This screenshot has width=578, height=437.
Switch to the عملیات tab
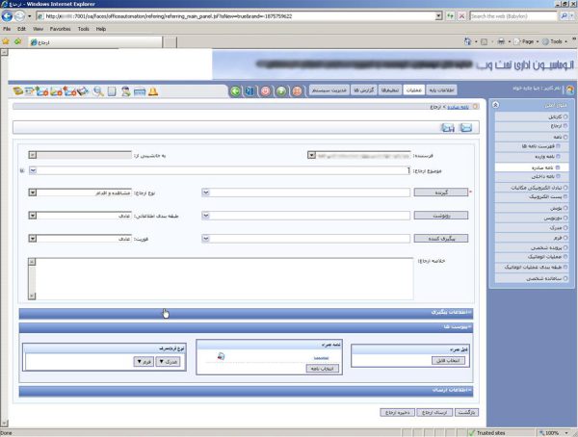click(x=413, y=90)
